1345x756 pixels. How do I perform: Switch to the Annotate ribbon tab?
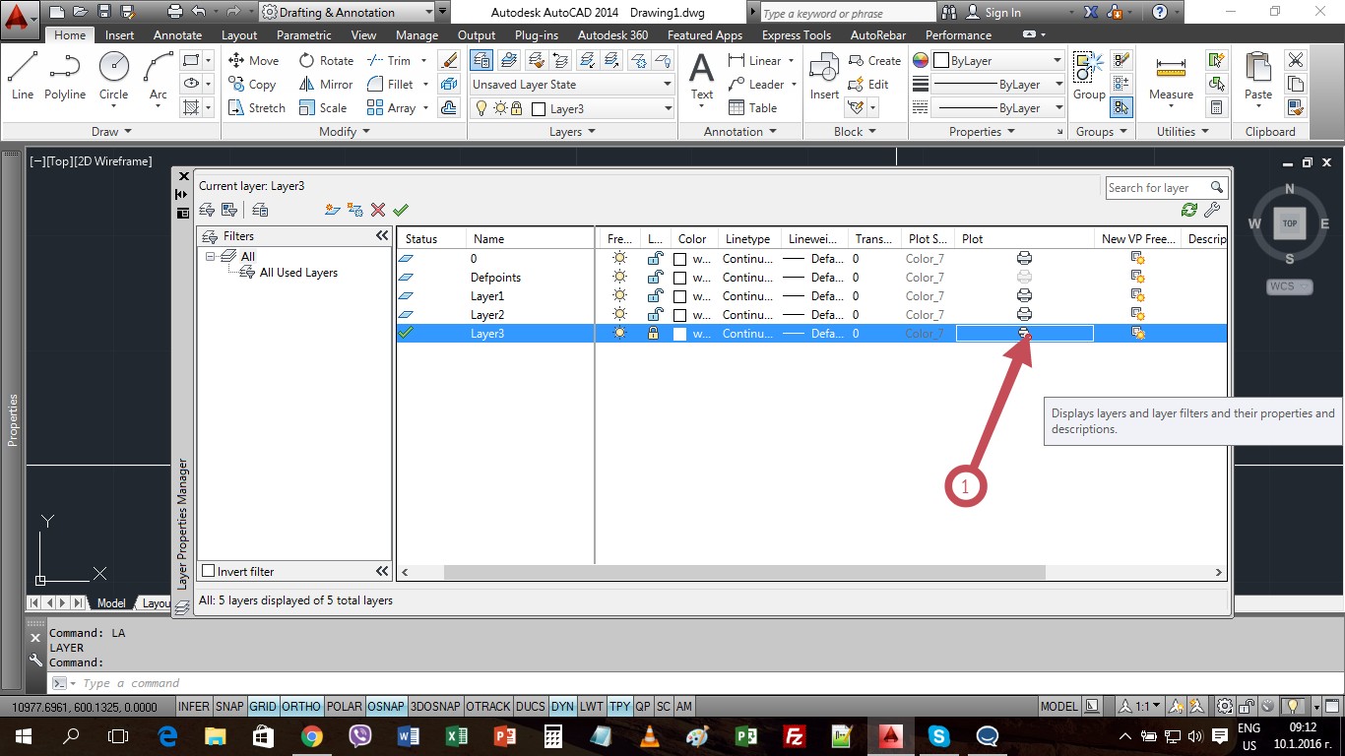point(177,34)
